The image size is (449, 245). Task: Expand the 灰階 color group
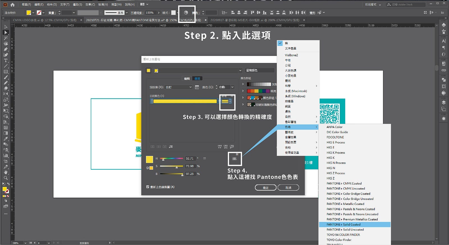click(243, 84)
